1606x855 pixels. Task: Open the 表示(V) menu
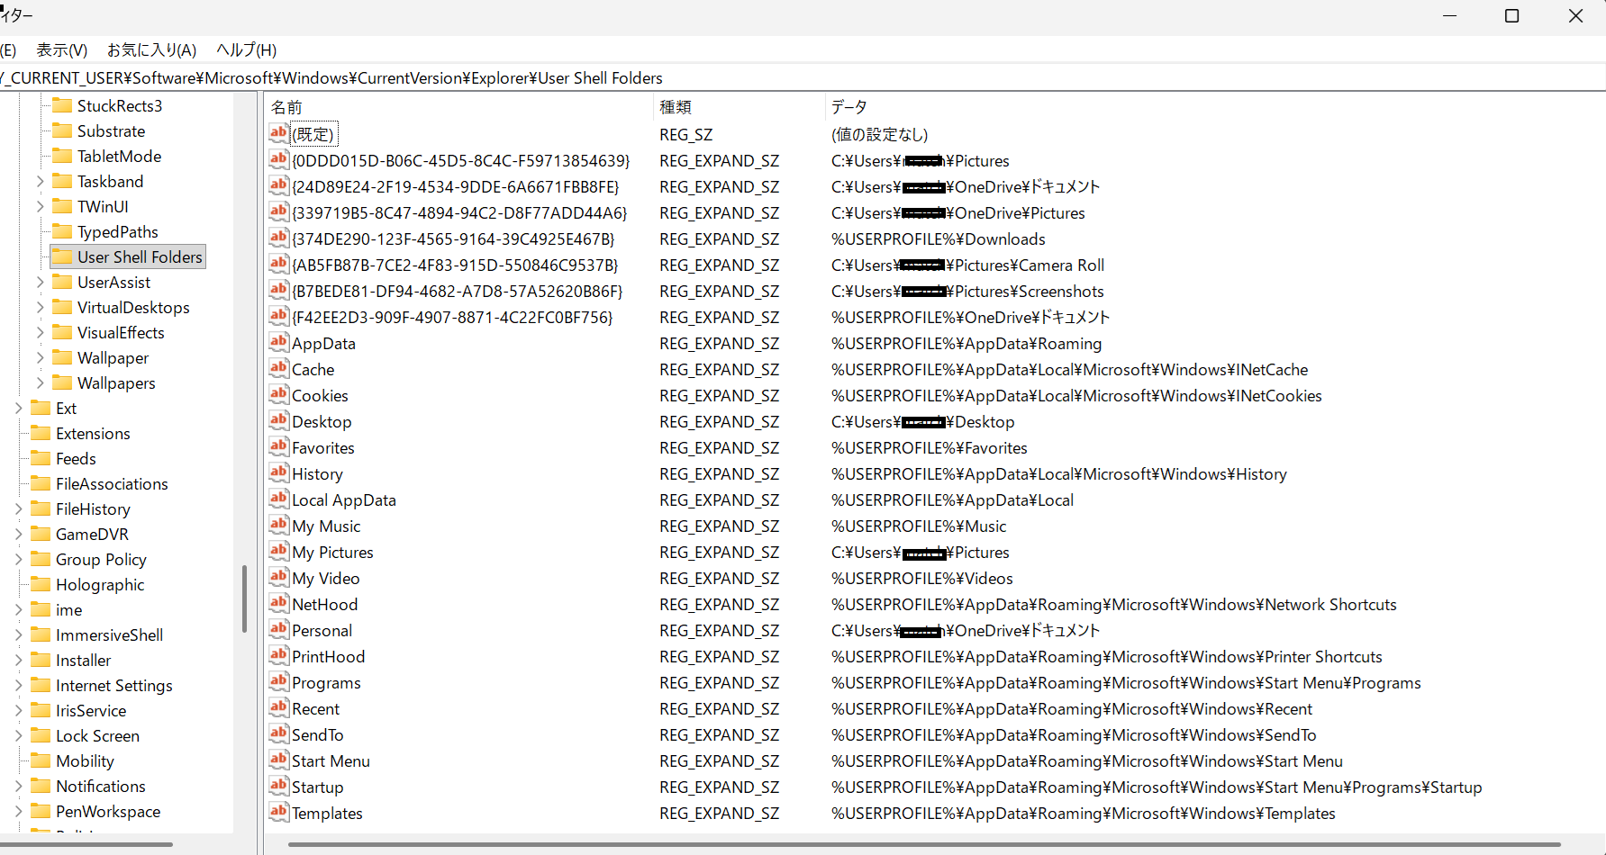tap(62, 50)
